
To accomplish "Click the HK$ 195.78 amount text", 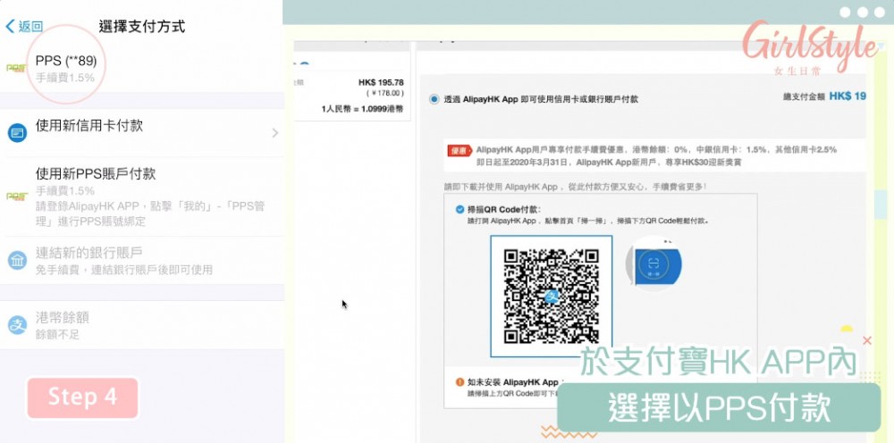I will click(381, 82).
